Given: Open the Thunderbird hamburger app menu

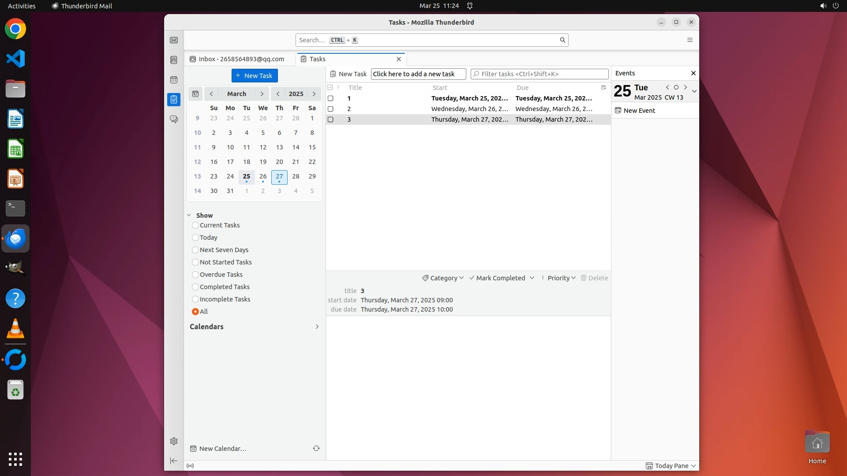Looking at the screenshot, I should point(690,40).
